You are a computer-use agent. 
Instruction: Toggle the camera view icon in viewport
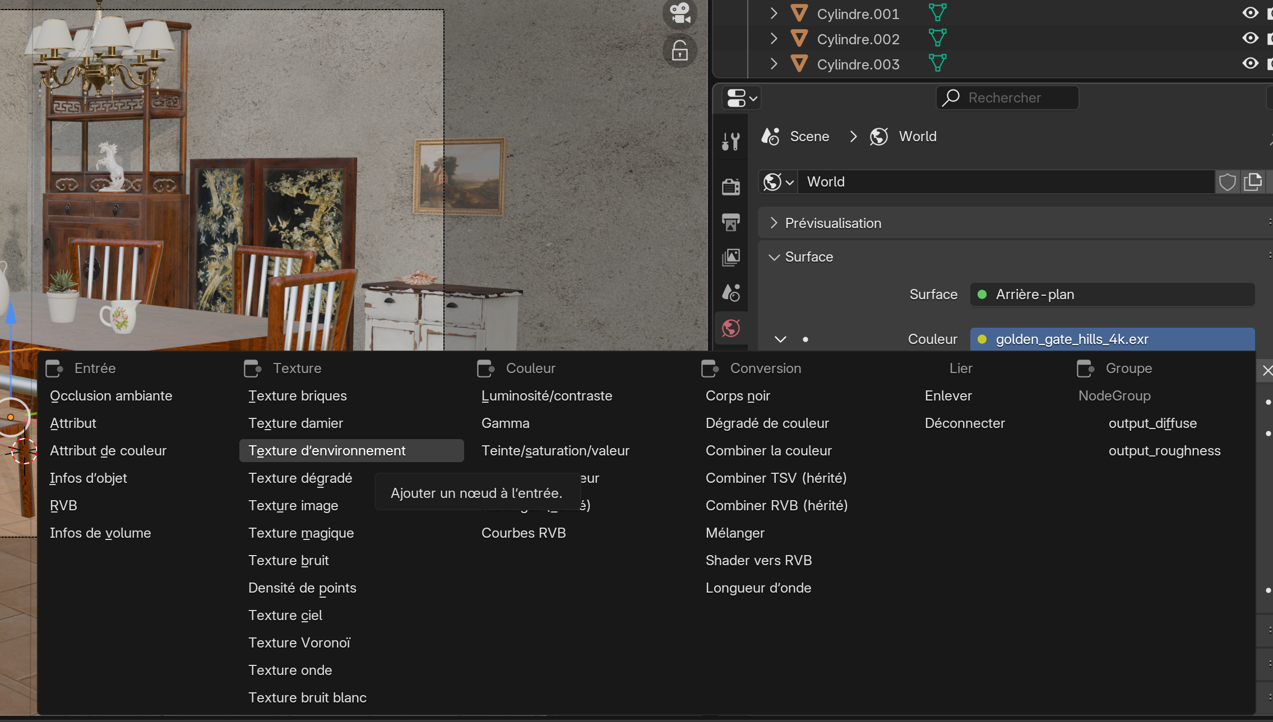pyautogui.click(x=679, y=13)
